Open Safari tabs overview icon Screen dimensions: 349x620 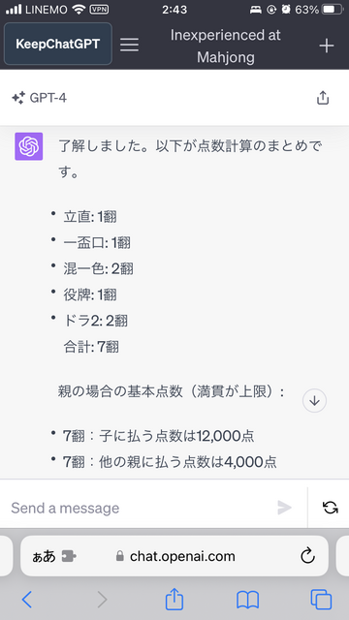pos(321,600)
